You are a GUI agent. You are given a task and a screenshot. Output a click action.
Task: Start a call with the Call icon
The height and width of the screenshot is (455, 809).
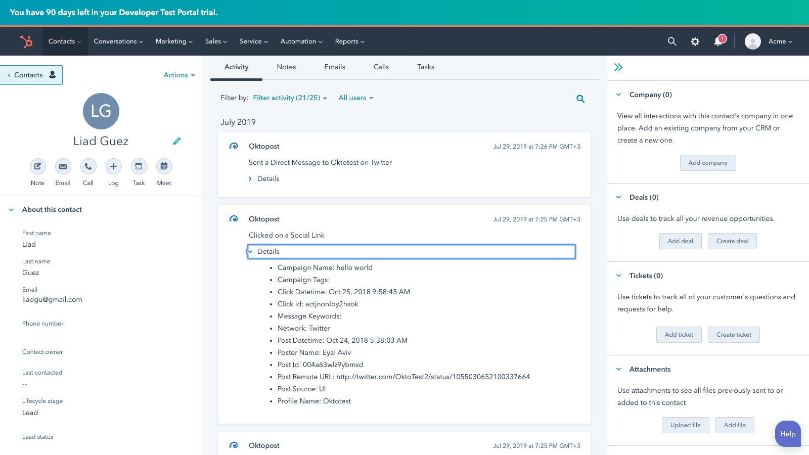tap(88, 166)
